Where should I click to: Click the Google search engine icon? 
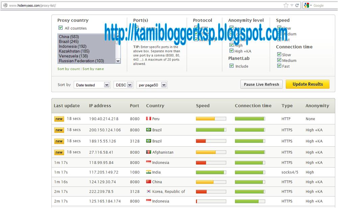pyautogui.click(x=307, y=5)
